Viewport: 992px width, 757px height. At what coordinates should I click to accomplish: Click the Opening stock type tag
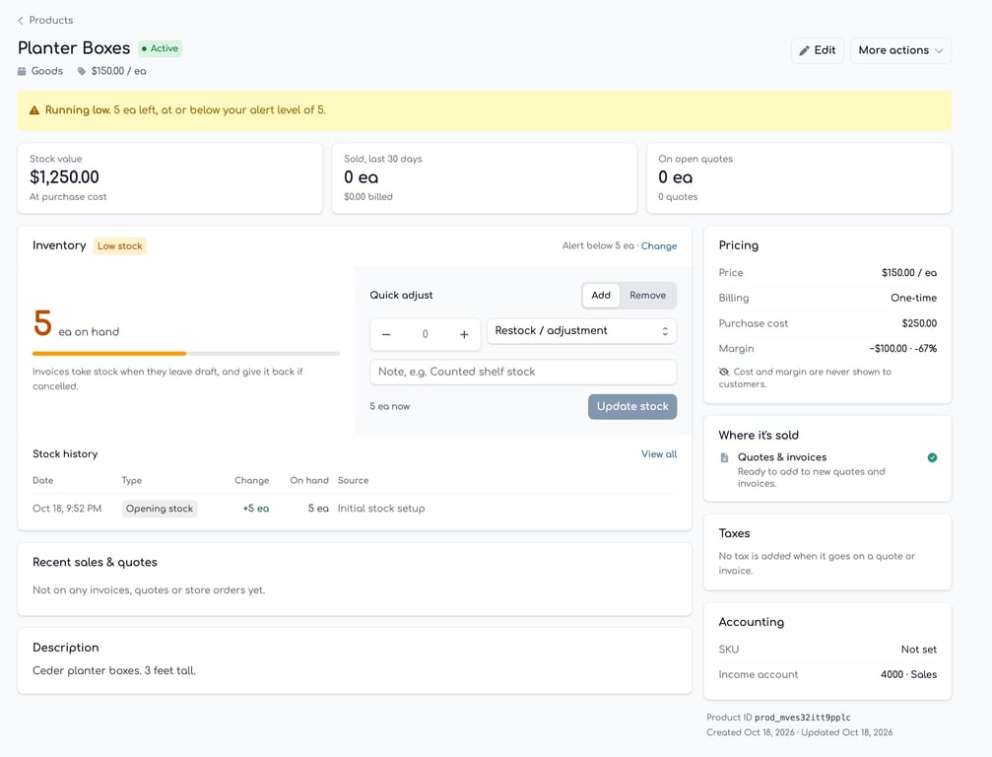(x=160, y=509)
